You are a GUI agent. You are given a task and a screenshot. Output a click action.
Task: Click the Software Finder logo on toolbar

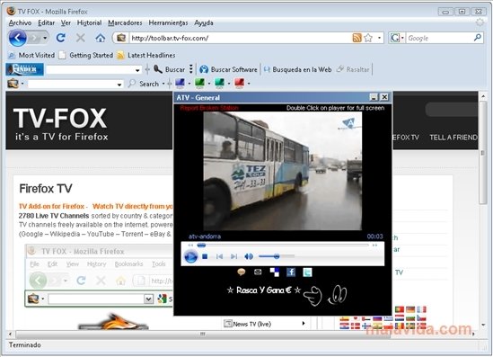tap(24, 69)
